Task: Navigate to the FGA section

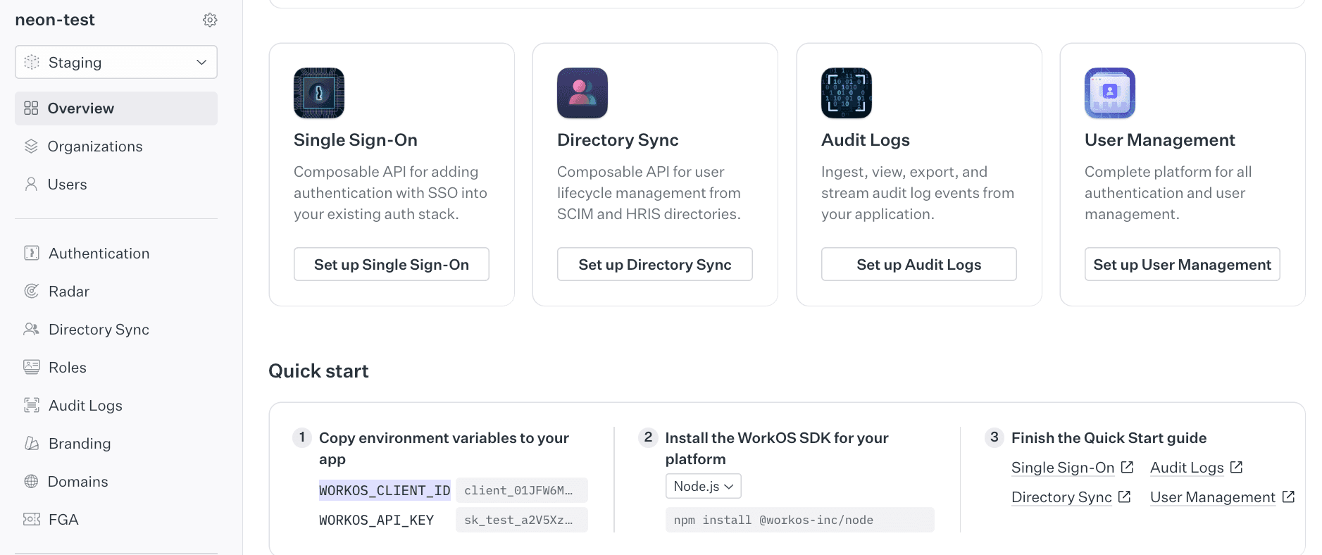Action: coord(63,520)
